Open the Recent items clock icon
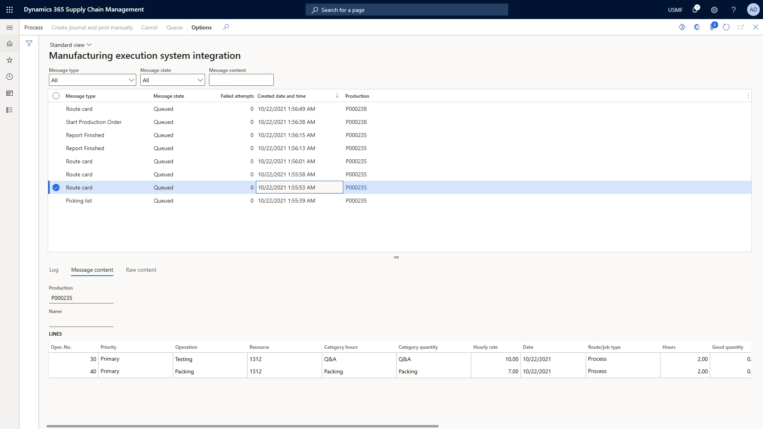Screen dimensions: 763x429 pos(10,77)
